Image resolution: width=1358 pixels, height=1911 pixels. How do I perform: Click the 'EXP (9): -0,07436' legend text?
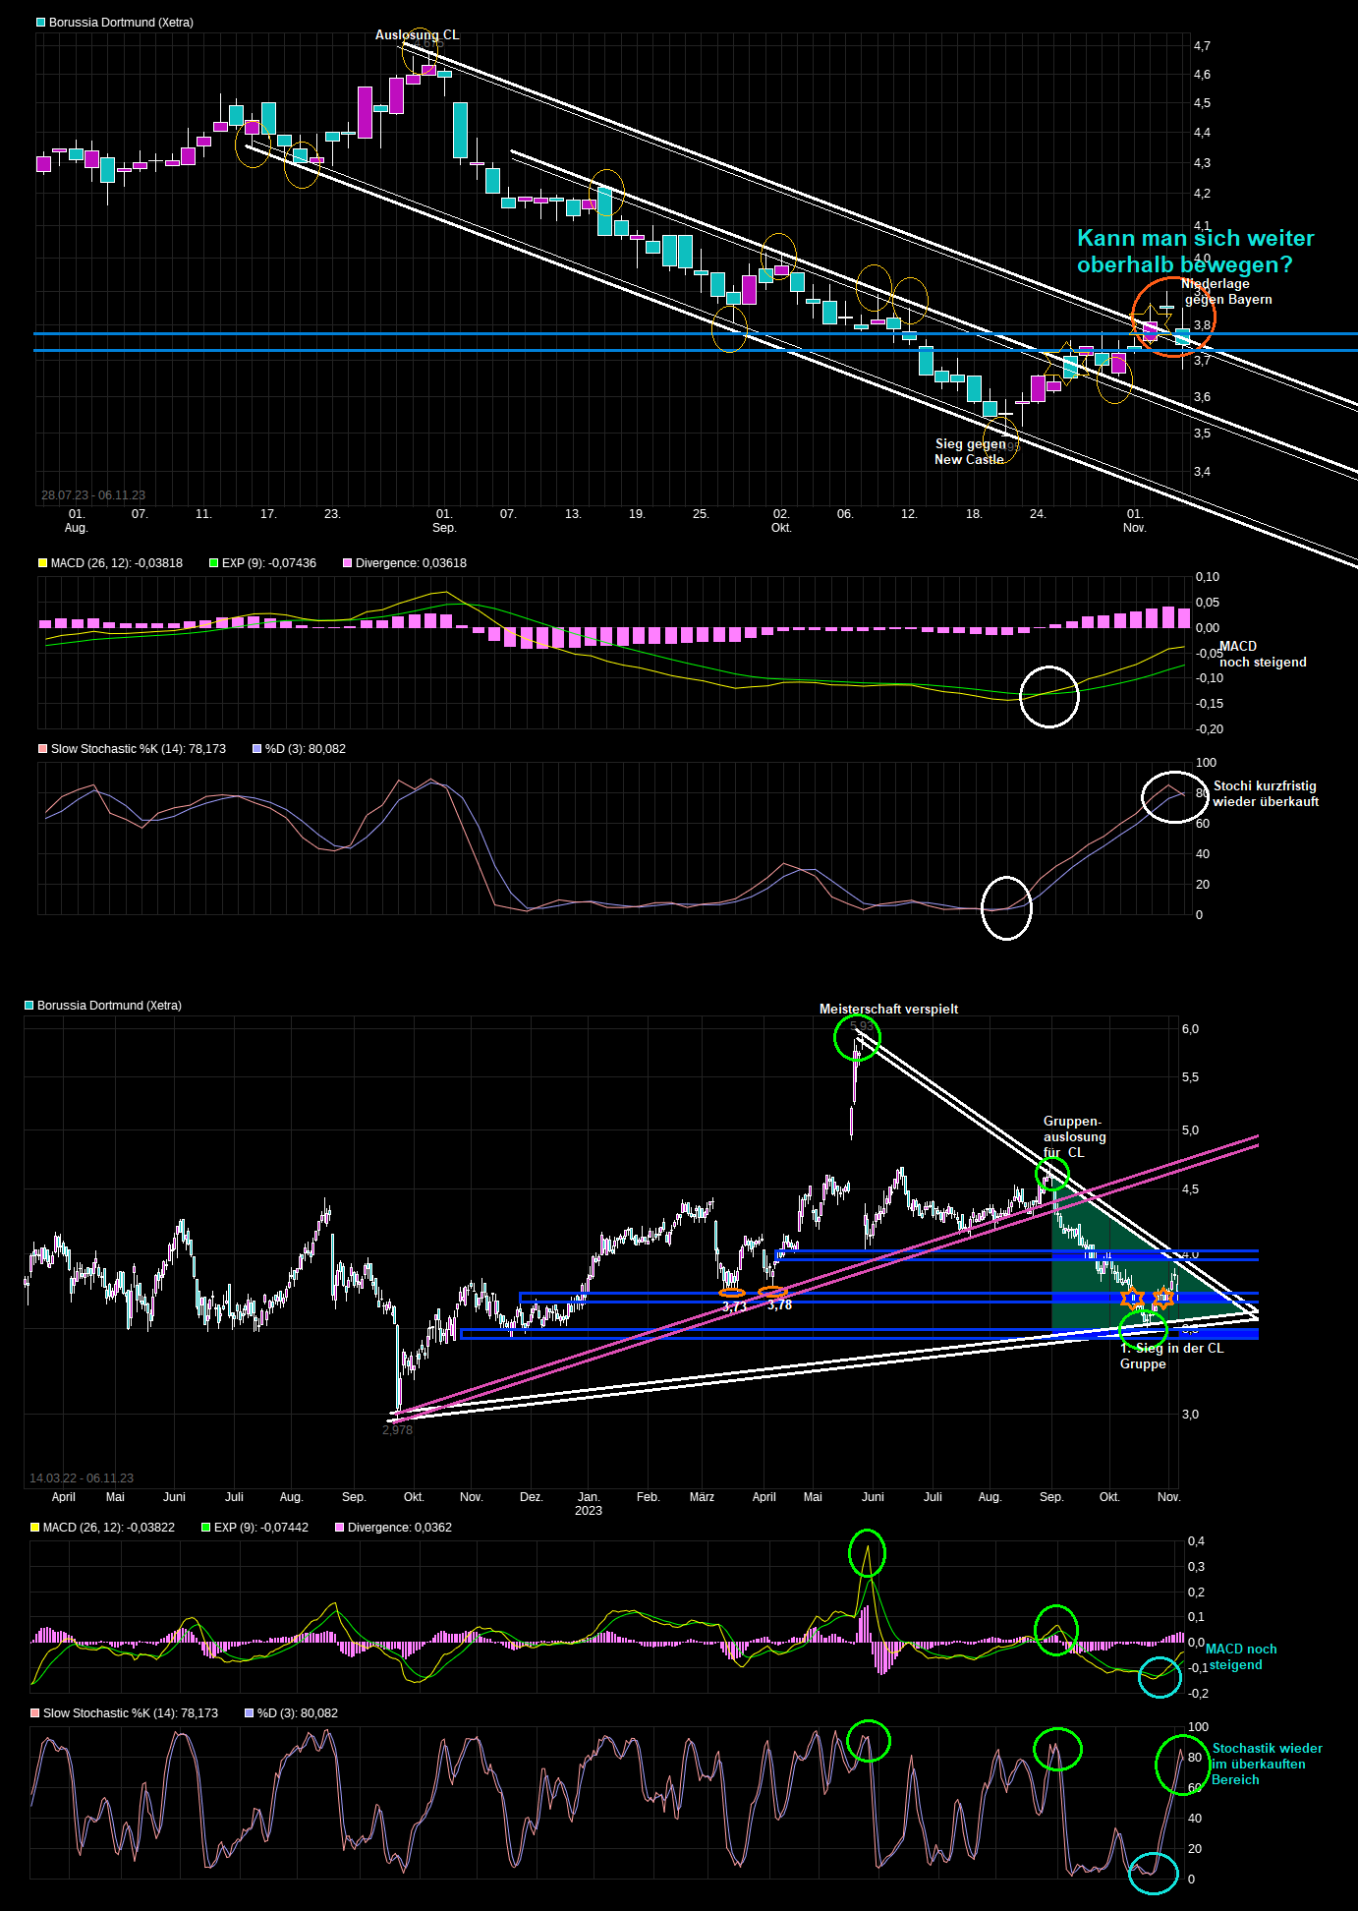click(x=269, y=563)
